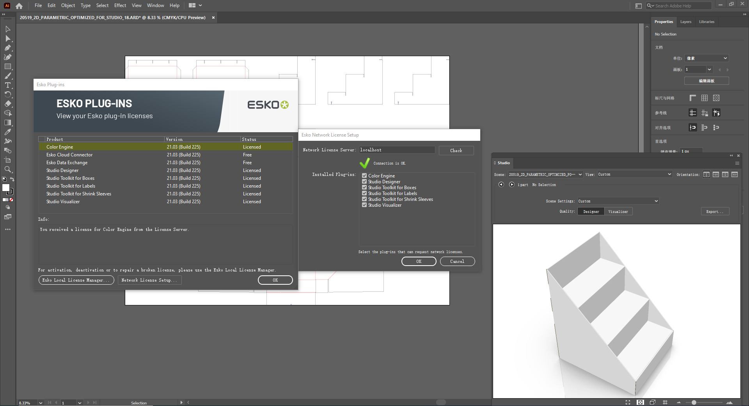
Task: Select the Rectangle tool
Action: pyautogui.click(x=7, y=67)
